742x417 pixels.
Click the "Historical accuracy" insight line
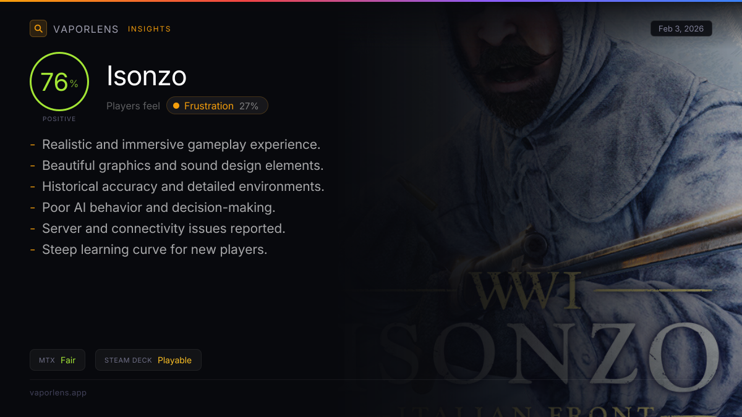(183, 187)
